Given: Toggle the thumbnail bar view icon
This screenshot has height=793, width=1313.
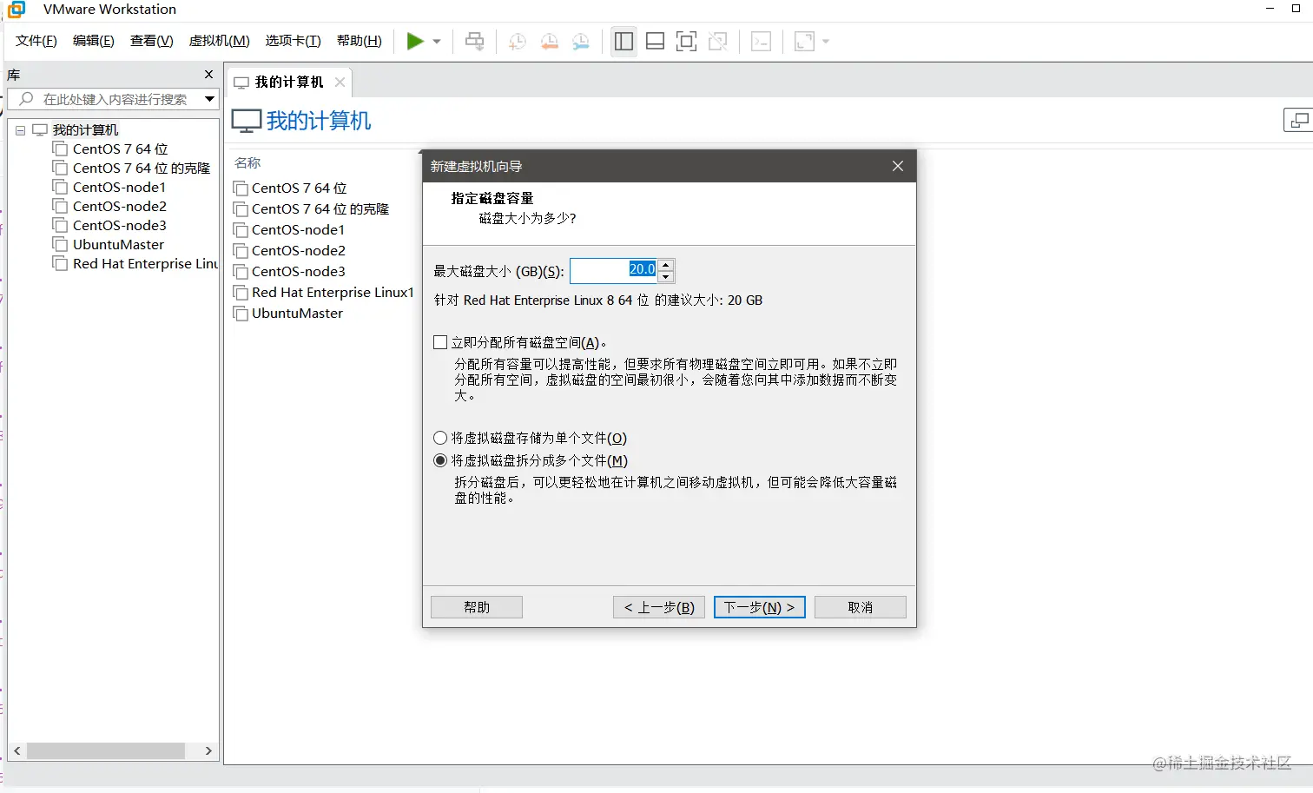Looking at the screenshot, I should 656,41.
